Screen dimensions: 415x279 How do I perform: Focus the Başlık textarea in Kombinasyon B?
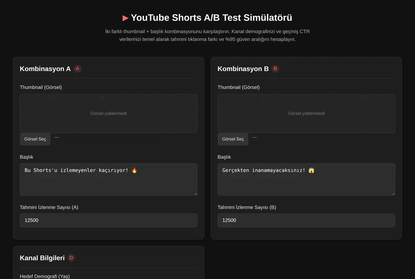tap(306, 179)
